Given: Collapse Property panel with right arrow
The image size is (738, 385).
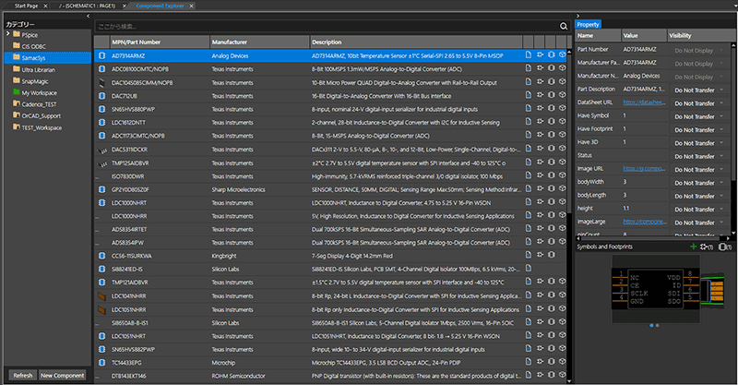Looking at the screenshot, I should coord(578,16).
